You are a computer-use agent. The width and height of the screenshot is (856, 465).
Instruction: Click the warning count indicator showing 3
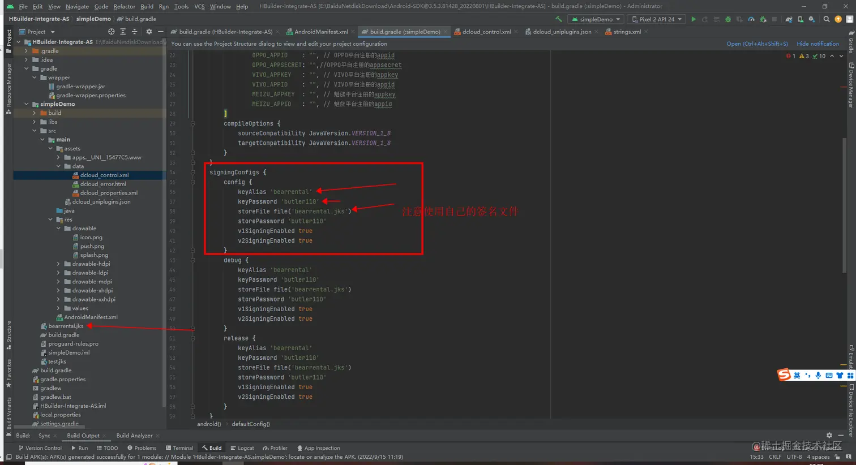click(x=804, y=56)
